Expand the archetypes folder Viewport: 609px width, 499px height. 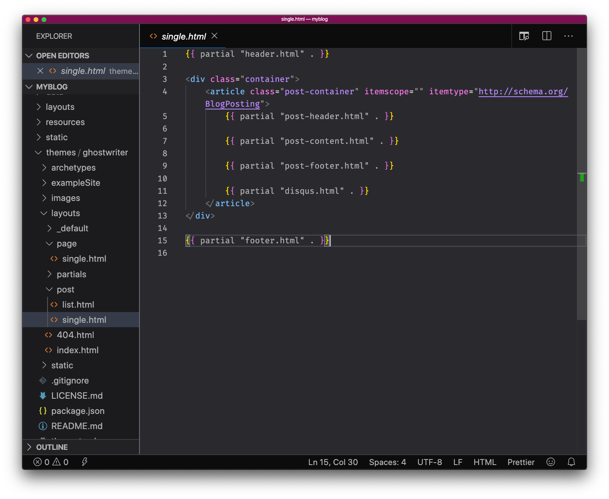(x=73, y=167)
